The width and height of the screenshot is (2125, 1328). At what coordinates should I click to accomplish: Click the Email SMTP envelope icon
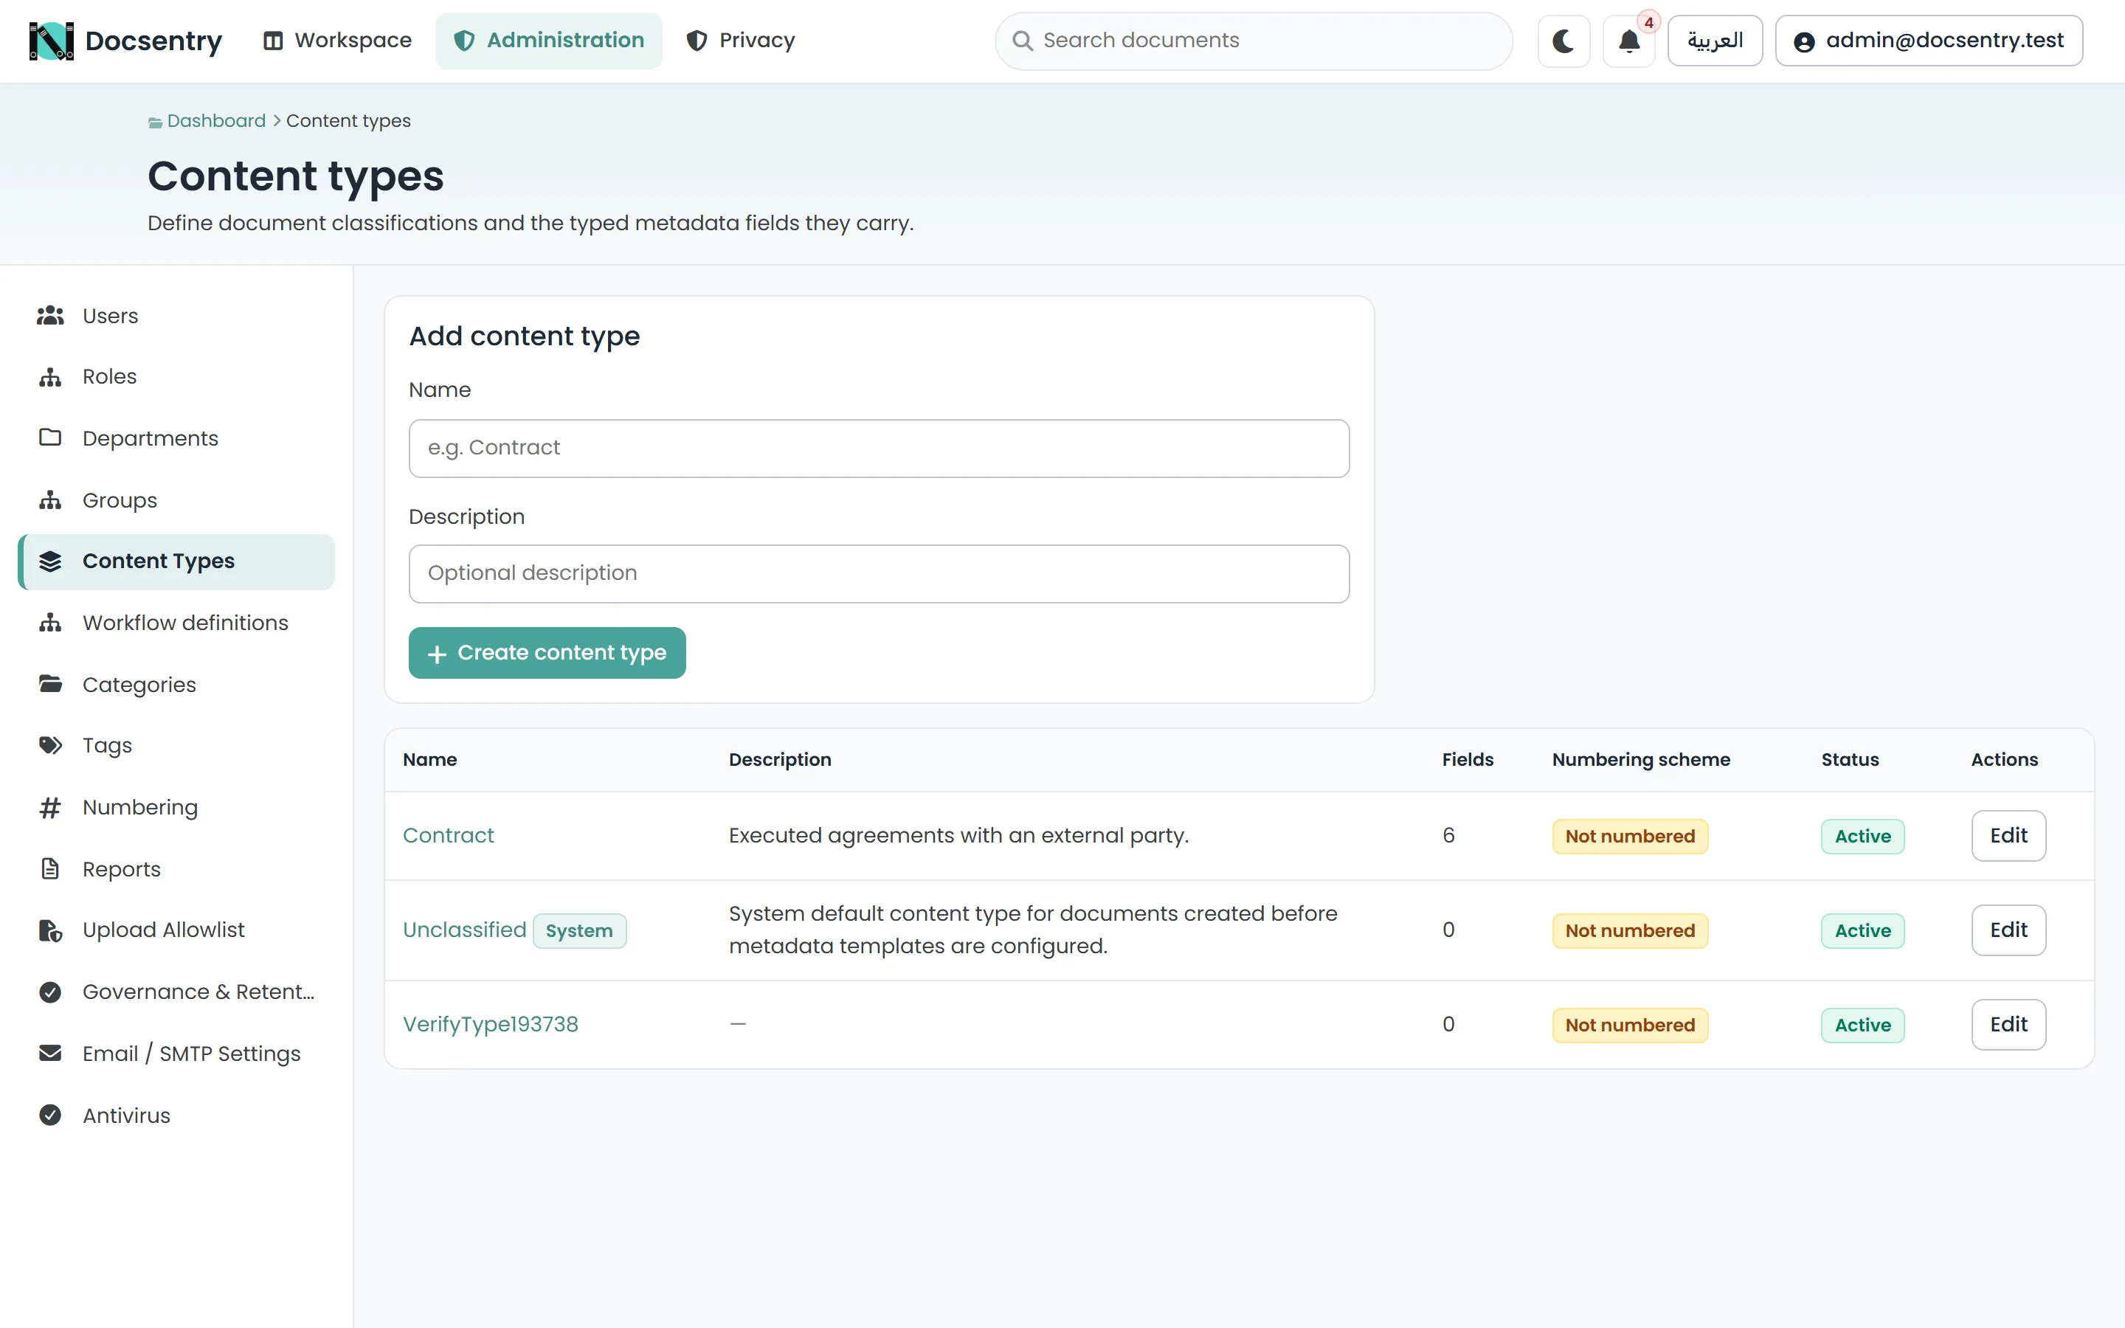pyautogui.click(x=50, y=1053)
